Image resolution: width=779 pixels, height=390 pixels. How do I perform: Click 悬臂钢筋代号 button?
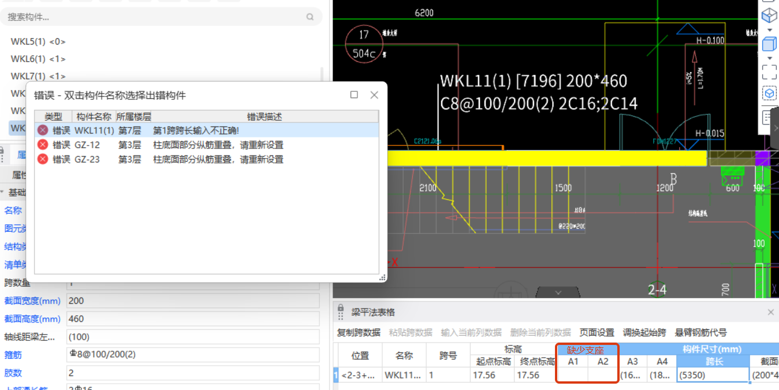pos(698,332)
